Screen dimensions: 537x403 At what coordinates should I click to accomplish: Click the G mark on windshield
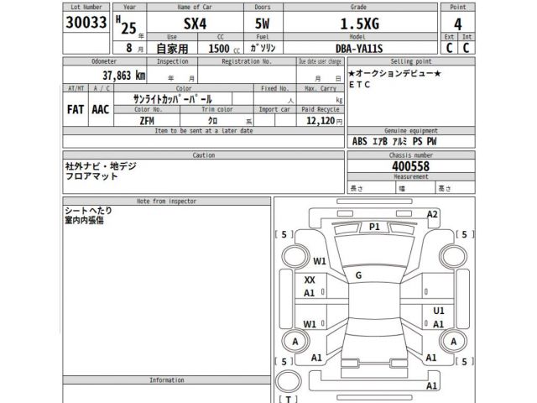(x=359, y=275)
